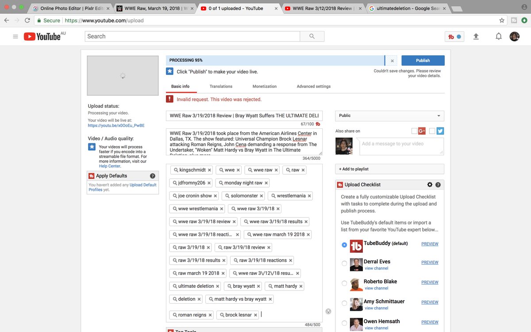
Task: Open the account avatar menu
Action: pyautogui.click(x=514, y=36)
